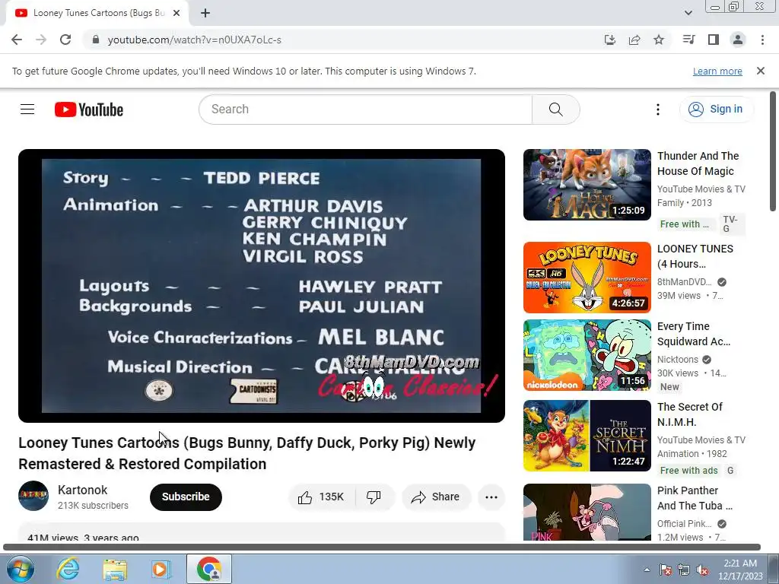Select the Looney Tunes Cartoons tab

coord(97,14)
